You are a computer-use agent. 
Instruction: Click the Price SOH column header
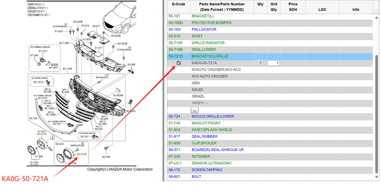[x=293, y=7]
